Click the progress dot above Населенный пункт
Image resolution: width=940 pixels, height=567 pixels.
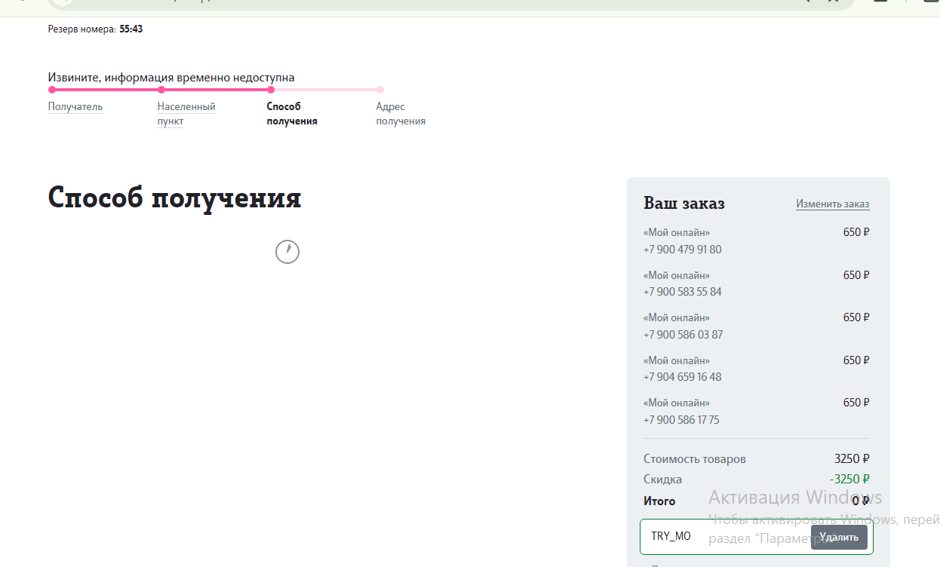point(161,90)
